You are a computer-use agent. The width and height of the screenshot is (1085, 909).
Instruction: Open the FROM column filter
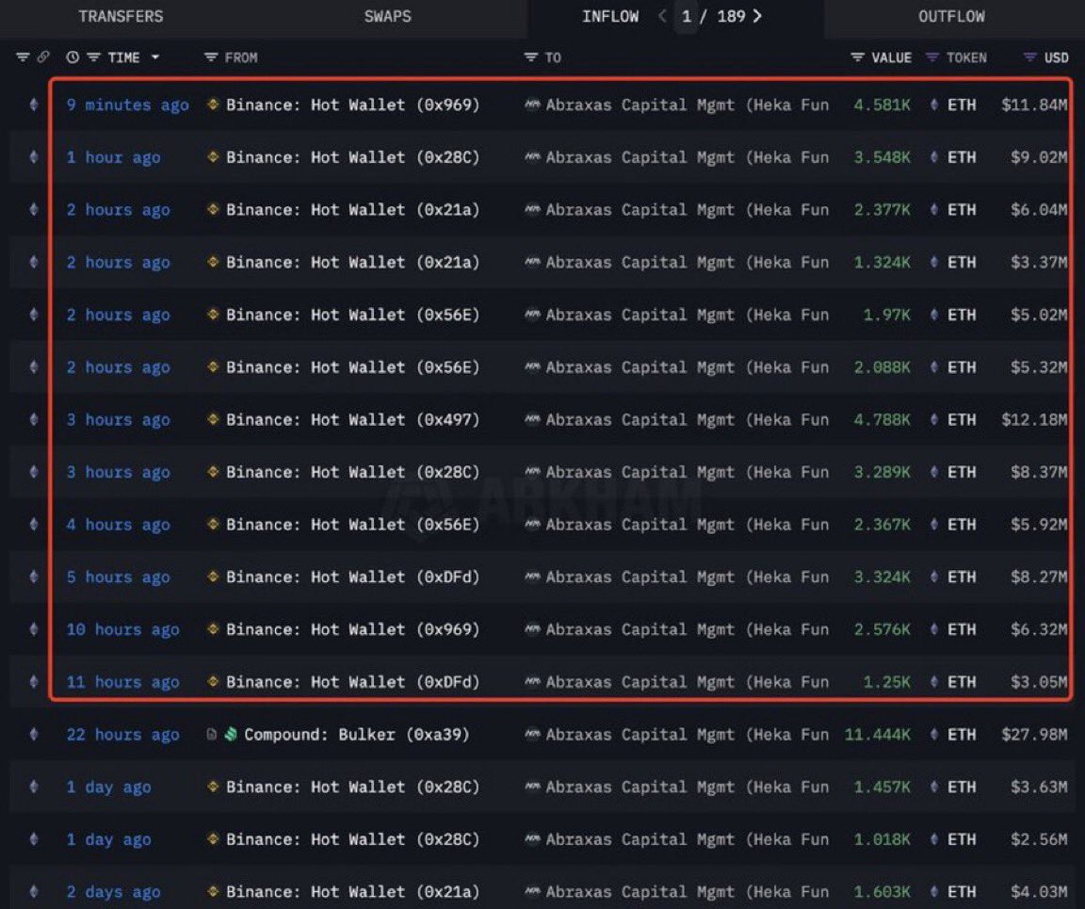point(211,57)
